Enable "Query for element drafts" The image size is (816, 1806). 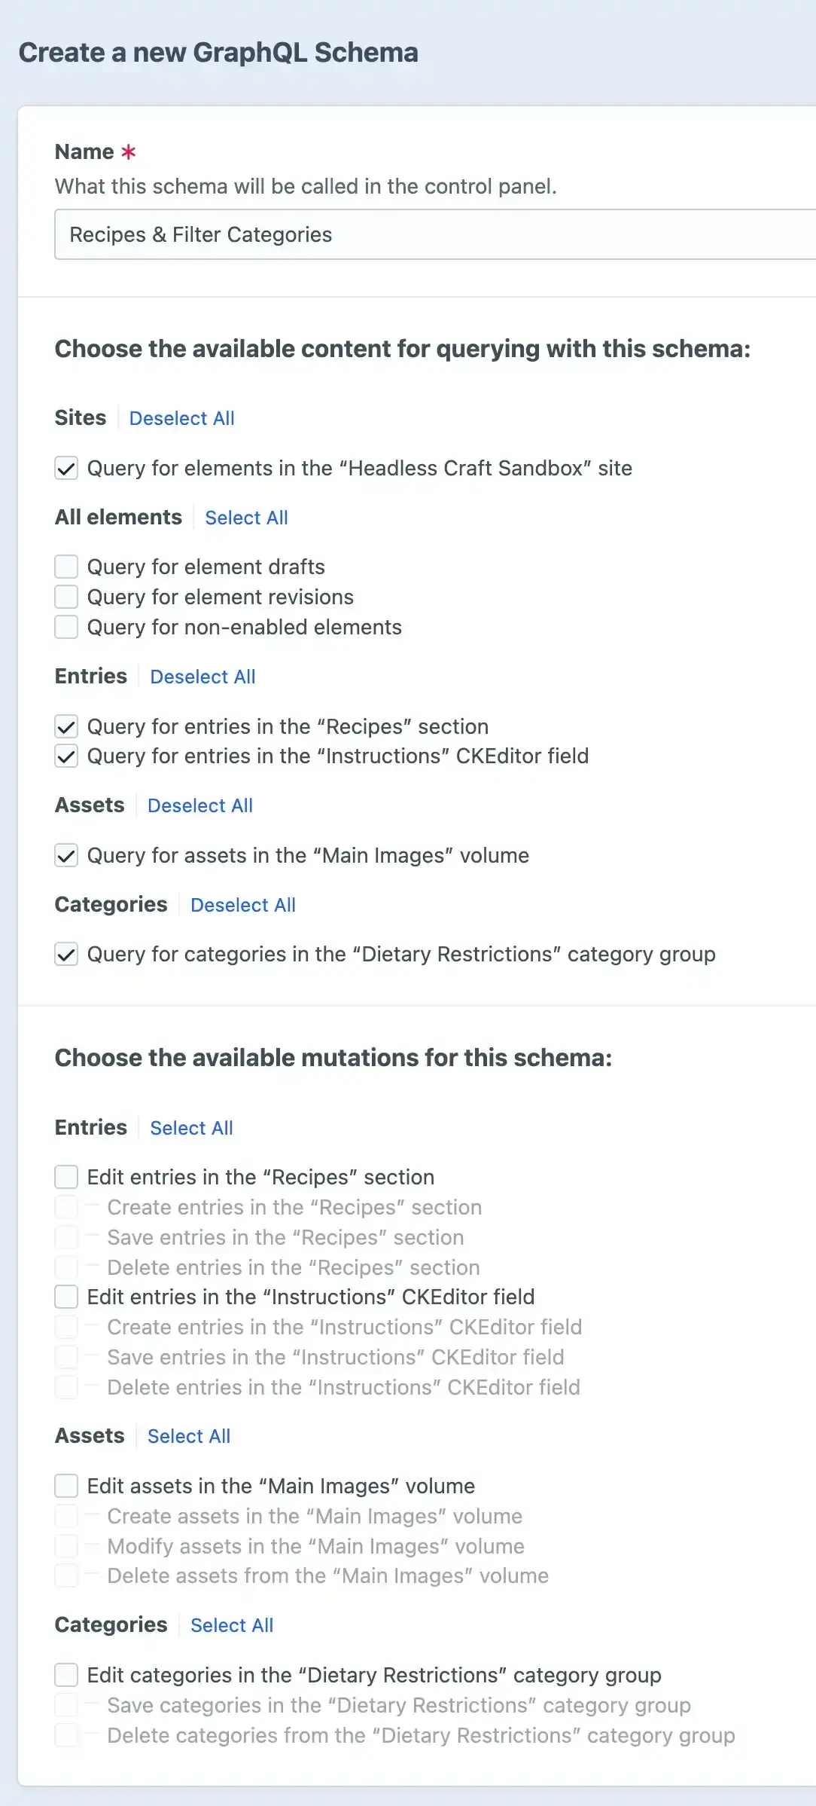coord(66,567)
